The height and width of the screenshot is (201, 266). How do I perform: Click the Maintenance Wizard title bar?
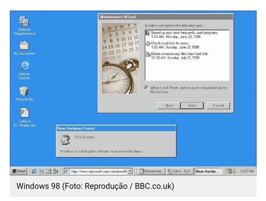166,17
